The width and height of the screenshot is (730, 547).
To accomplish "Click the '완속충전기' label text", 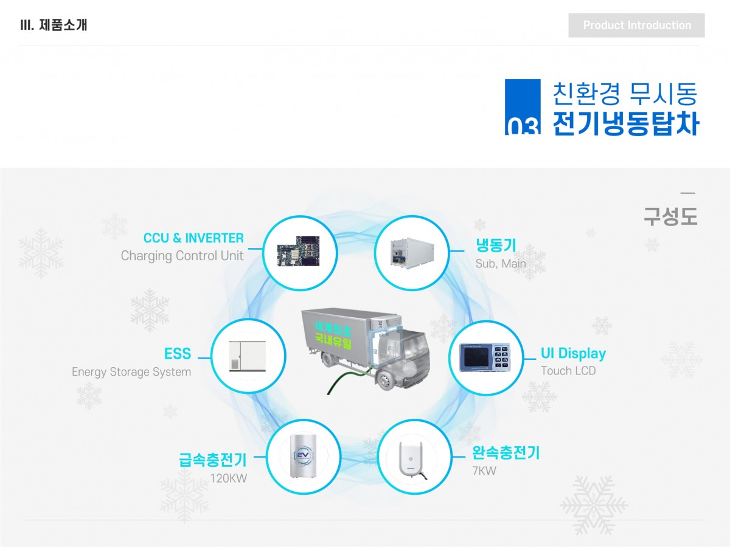I will pos(506,453).
